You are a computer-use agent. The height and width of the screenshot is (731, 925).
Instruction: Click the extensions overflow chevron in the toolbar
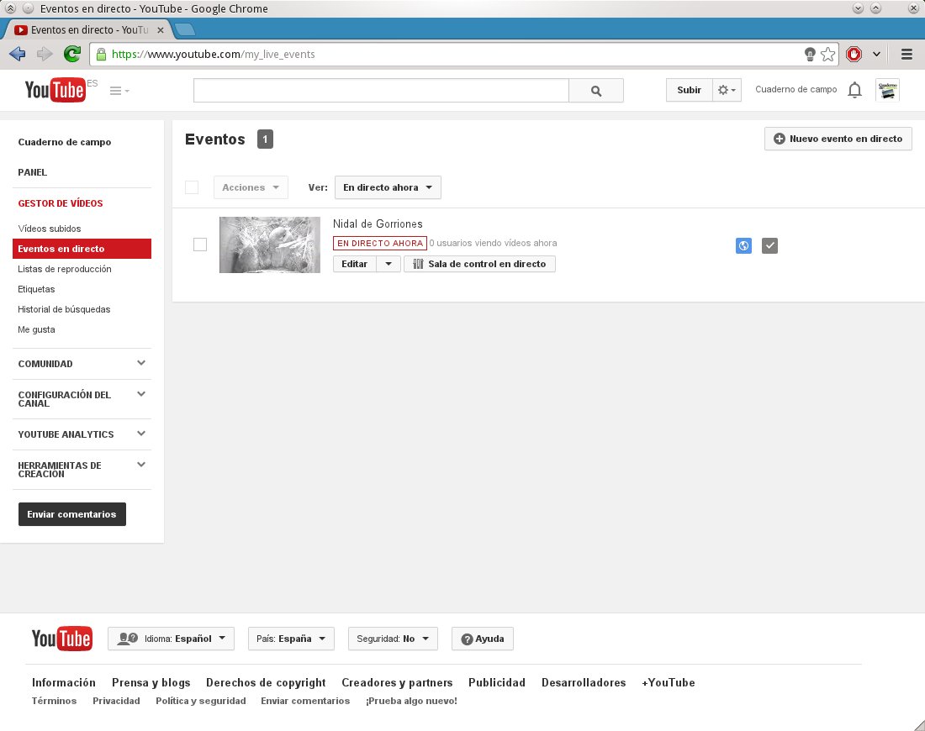[876, 55]
